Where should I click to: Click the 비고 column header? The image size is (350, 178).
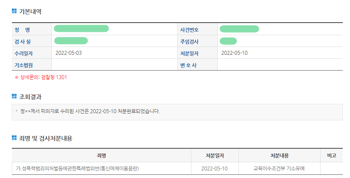click(331, 155)
